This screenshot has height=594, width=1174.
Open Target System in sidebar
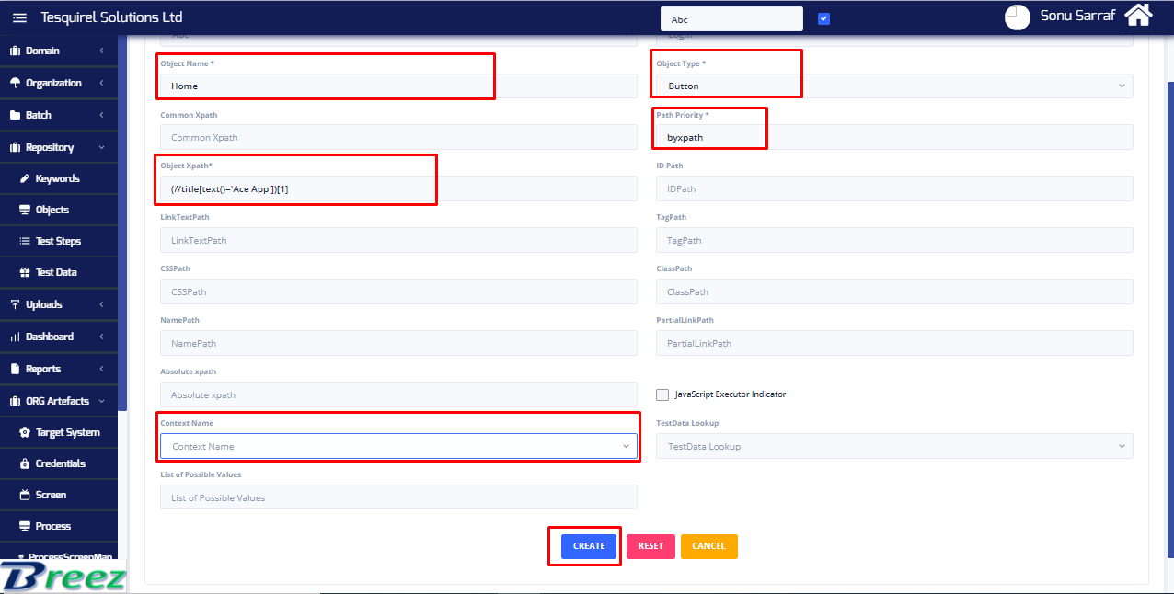pyautogui.click(x=68, y=432)
